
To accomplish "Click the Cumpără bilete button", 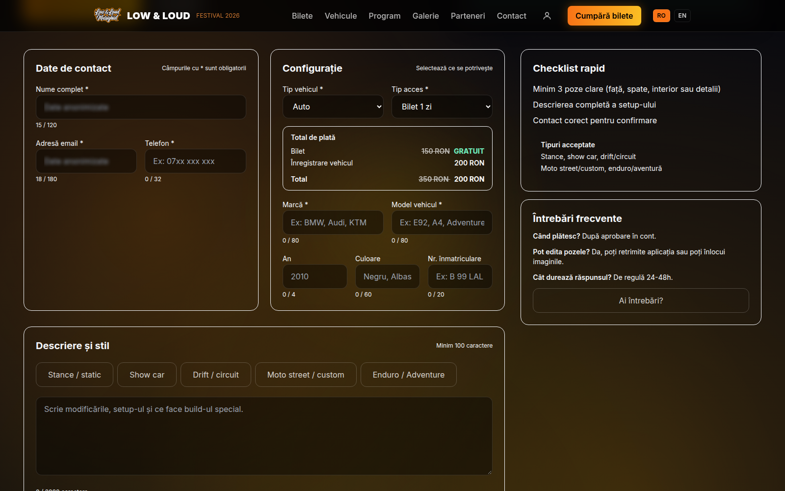I will click(x=604, y=16).
